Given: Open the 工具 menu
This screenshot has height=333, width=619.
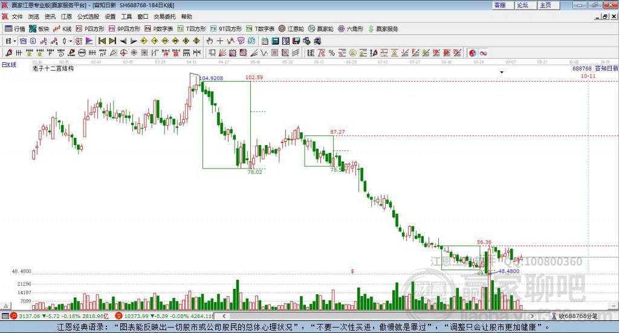Looking at the screenshot, I should [126, 16].
